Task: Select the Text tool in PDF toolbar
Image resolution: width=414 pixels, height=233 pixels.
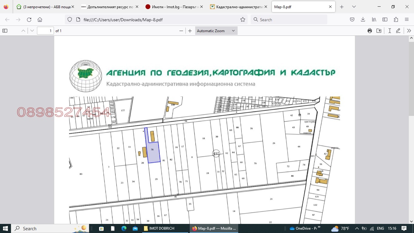Action: tap(389, 31)
